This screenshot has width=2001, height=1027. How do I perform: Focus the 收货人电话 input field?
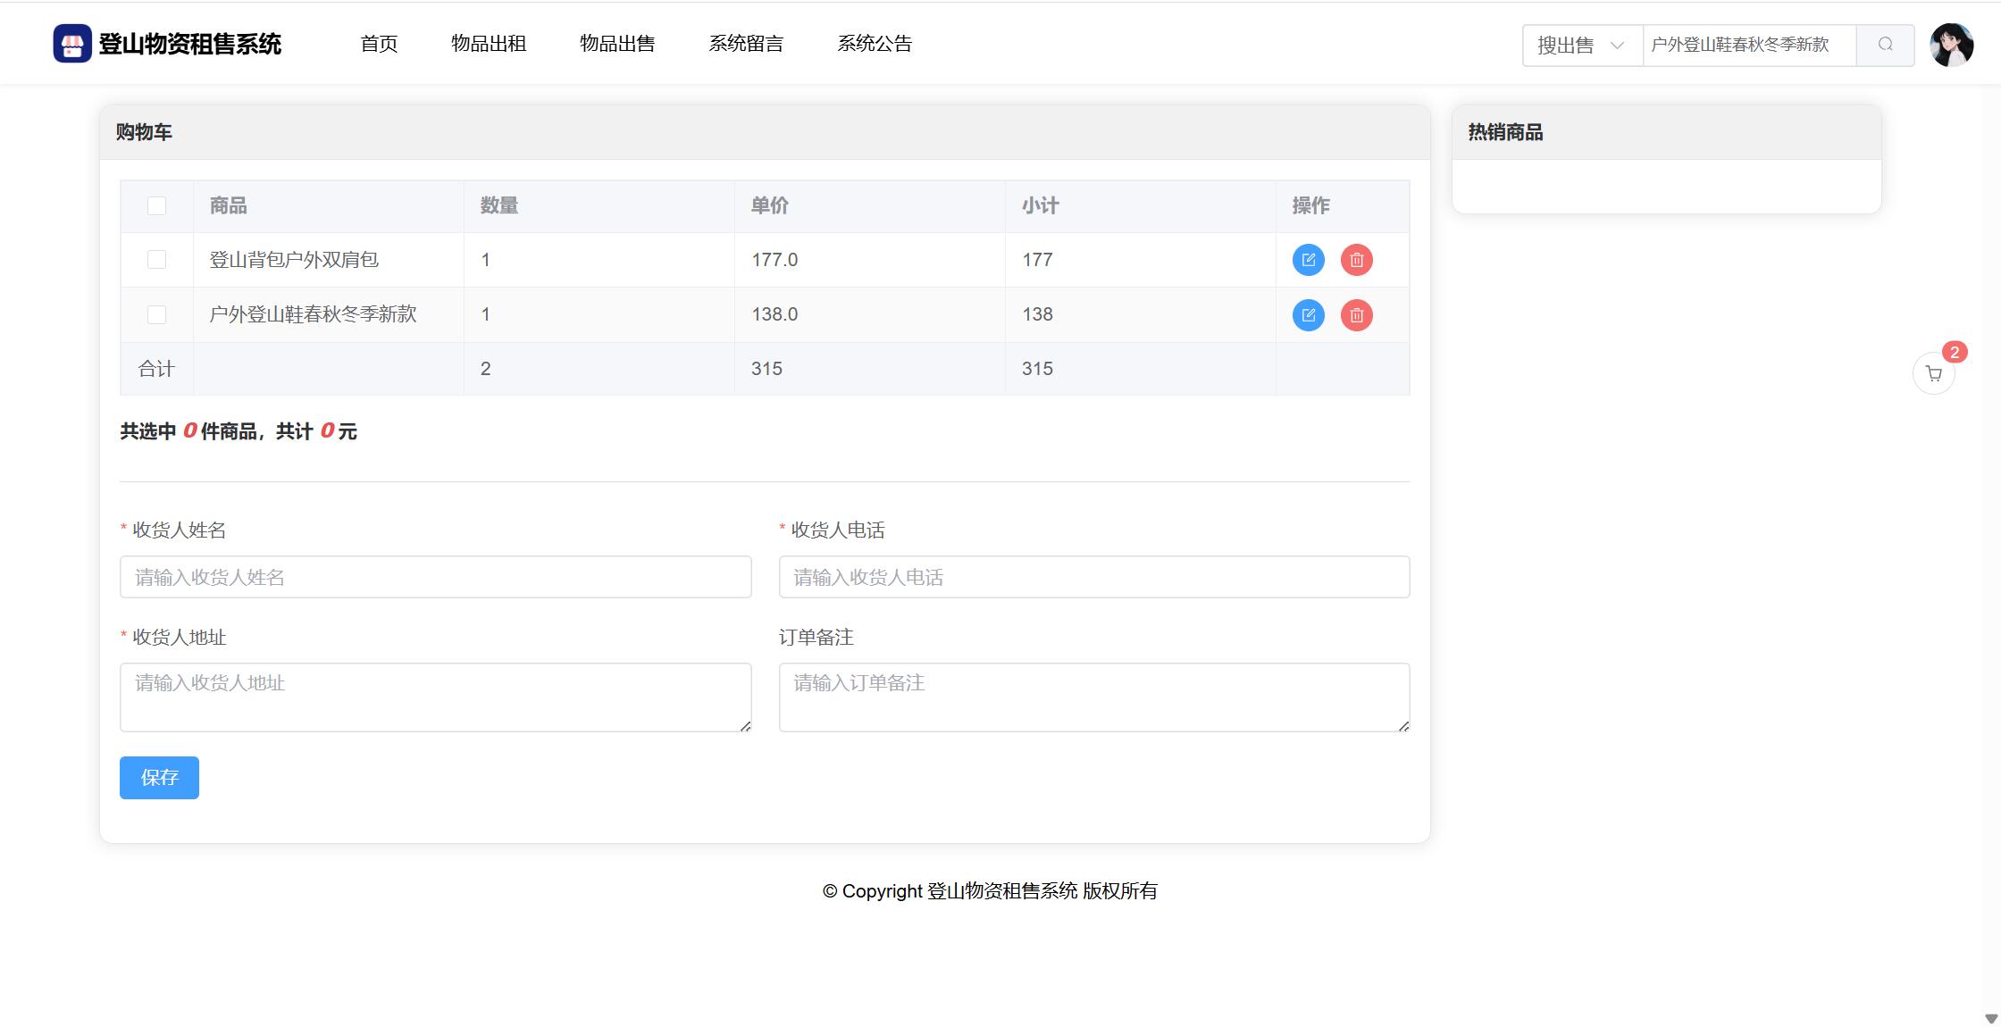[1093, 577]
